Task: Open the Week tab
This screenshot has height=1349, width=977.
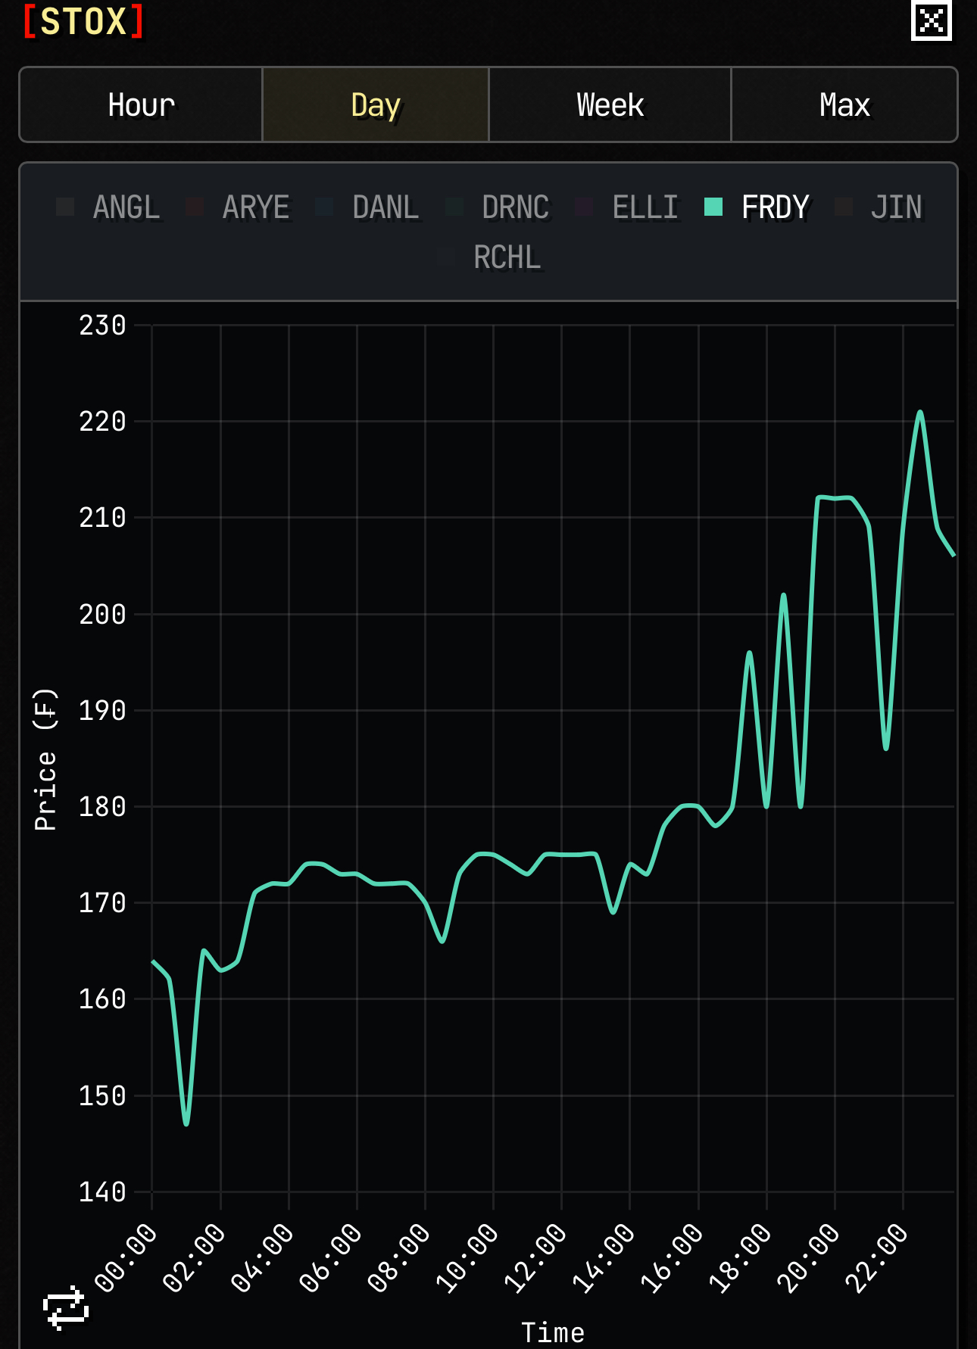Action: pyautogui.click(x=610, y=104)
